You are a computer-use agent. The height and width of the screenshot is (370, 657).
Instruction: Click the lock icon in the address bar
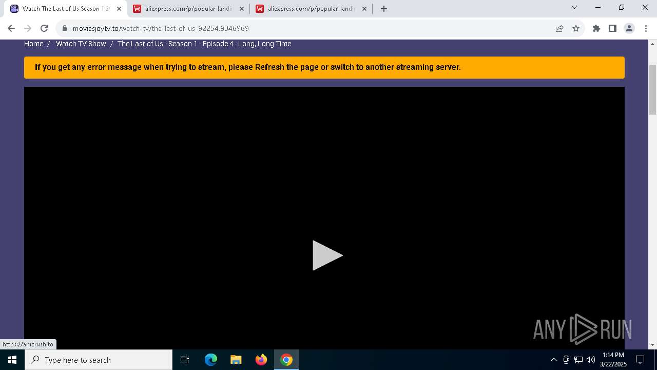pyautogui.click(x=65, y=28)
